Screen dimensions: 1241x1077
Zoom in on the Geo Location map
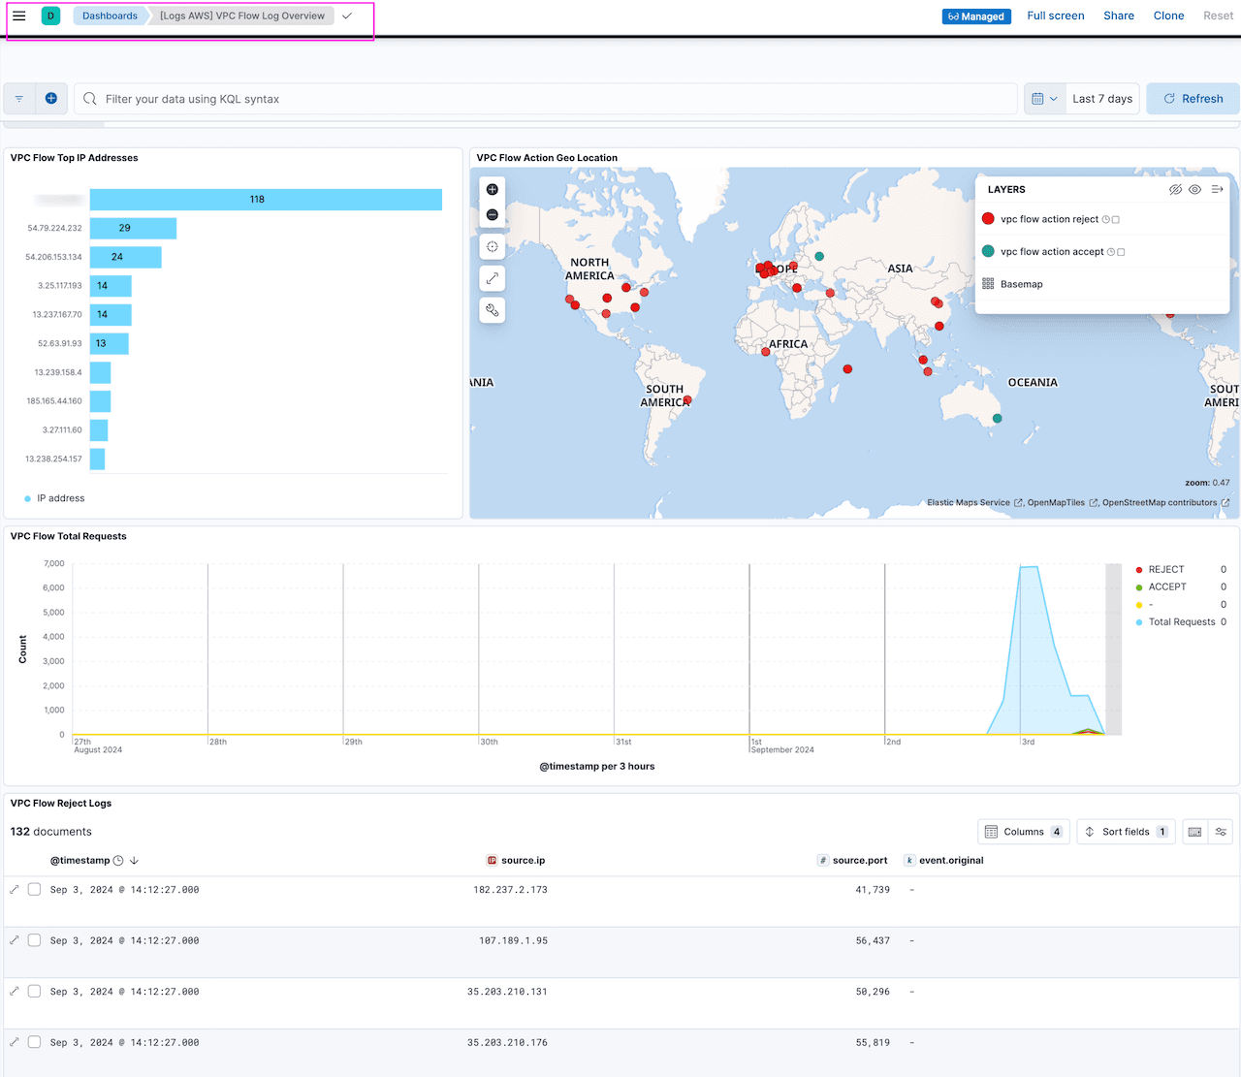point(492,189)
